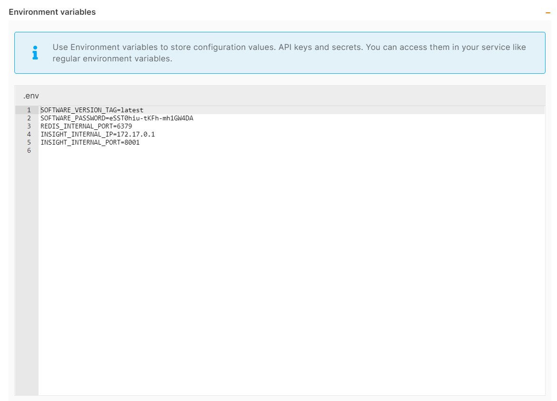557x401 pixels.
Task: Click the blue info icon in banner
Action: [35, 53]
